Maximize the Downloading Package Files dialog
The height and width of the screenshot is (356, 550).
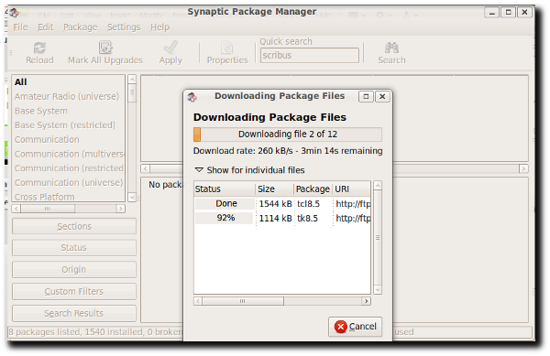click(x=366, y=96)
